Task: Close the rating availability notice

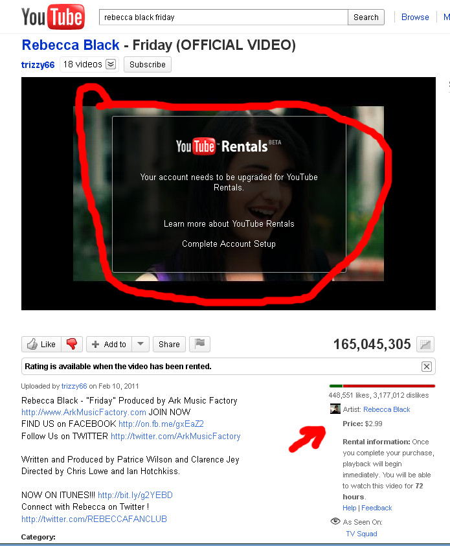Action: 427,367
